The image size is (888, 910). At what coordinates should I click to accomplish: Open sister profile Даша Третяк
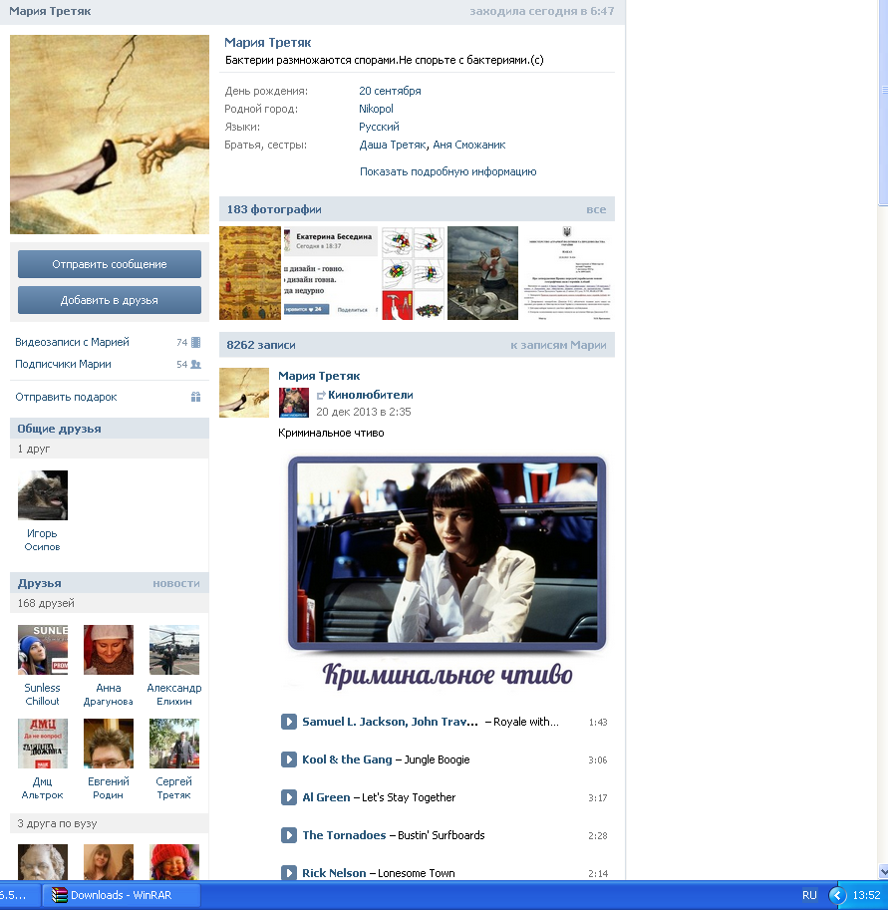tap(393, 145)
